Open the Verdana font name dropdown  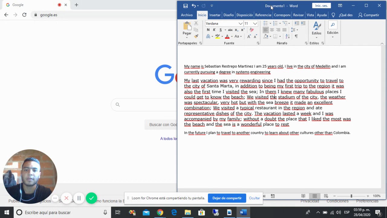coord(241,24)
